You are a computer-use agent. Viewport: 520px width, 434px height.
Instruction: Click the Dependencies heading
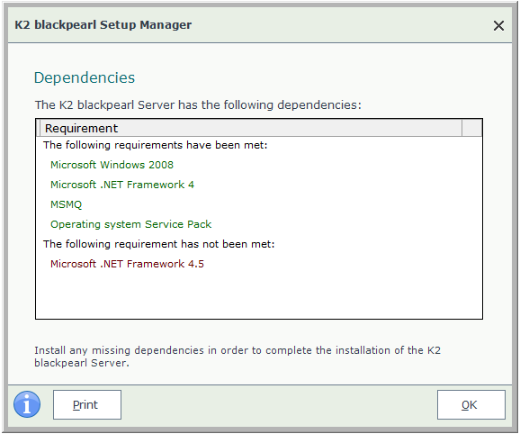click(x=85, y=78)
